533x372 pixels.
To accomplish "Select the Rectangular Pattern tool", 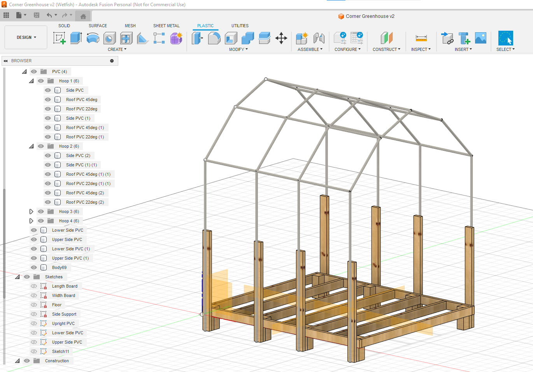I will (159, 38).
